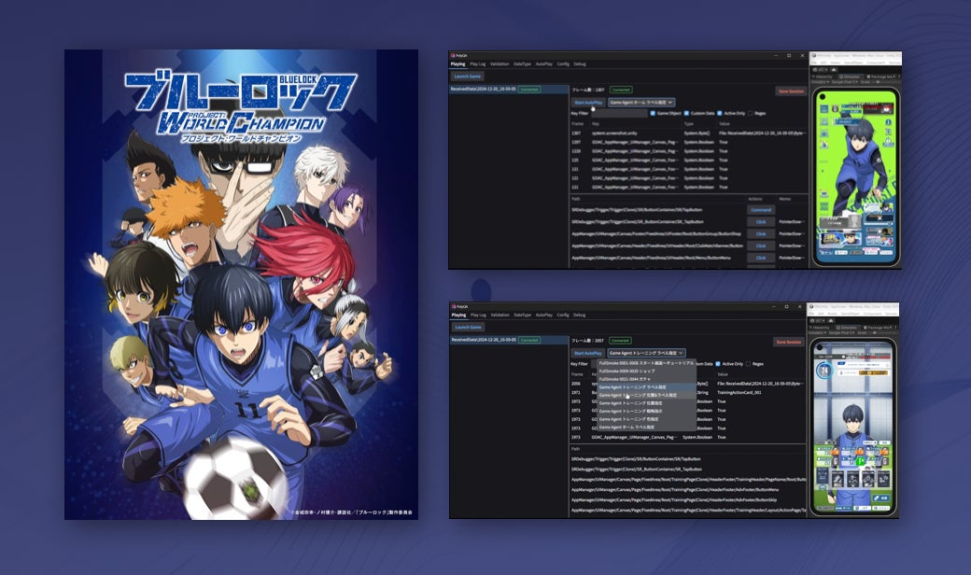
Task: Open Simulator tab in lower Unity window
Action: pos(847,327)
